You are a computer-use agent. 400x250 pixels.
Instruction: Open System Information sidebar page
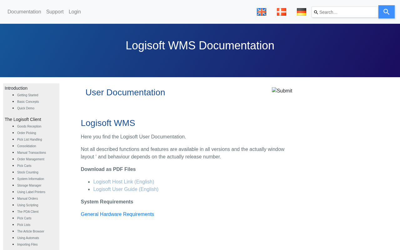pyautogui.click(x=31, y=179)
